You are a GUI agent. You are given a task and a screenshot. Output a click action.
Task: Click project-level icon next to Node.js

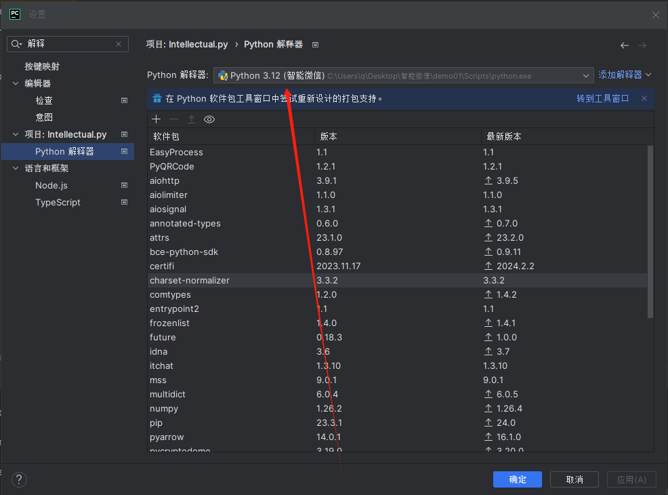pos(125,185)
